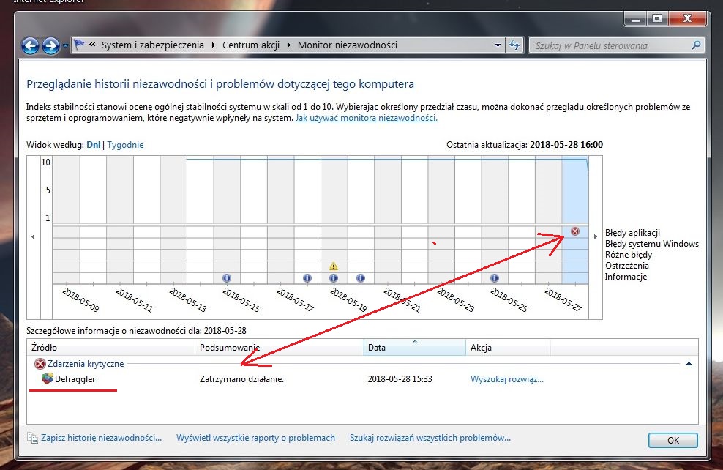Collapse 'Zdarzenia krytyczne' group chevron
The image size is (723, 470).
point(689,364)
